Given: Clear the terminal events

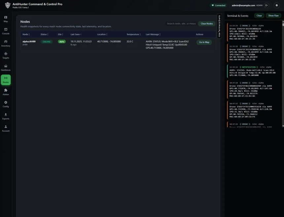Looking at the screenshot, I should [x=259, y=16].
